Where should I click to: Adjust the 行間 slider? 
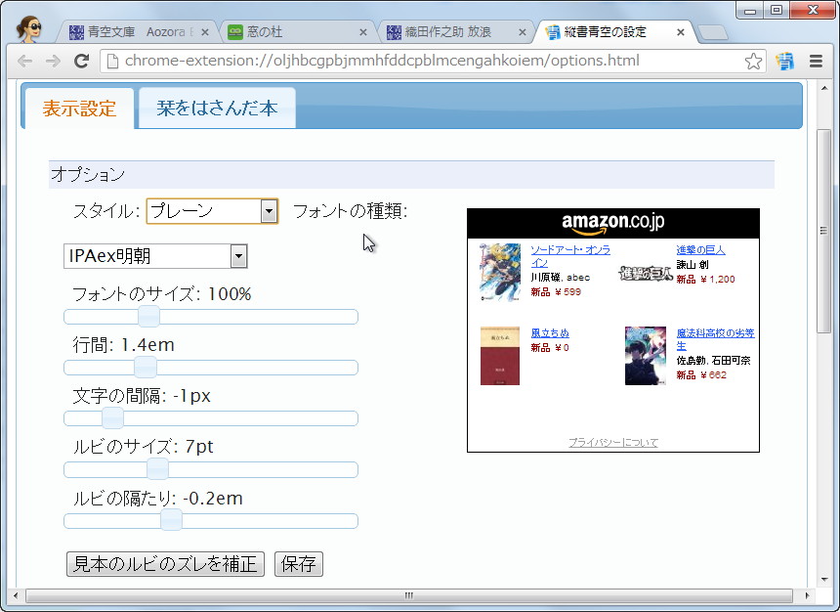click(146, 368)
